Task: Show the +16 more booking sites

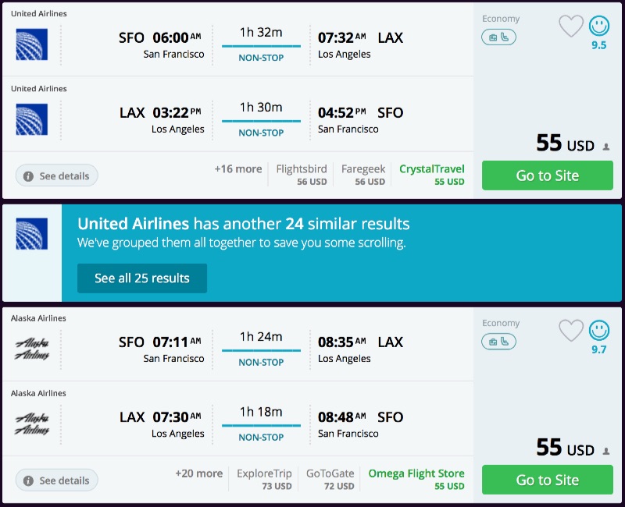Action: pyautogui.click(x=238, y=168)
